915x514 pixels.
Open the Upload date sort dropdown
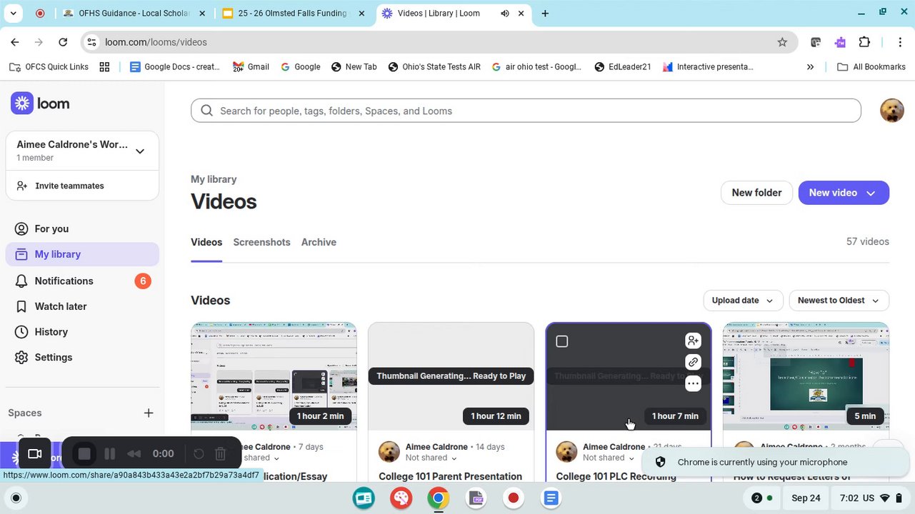pyautogui.click(x=743, y=301)
